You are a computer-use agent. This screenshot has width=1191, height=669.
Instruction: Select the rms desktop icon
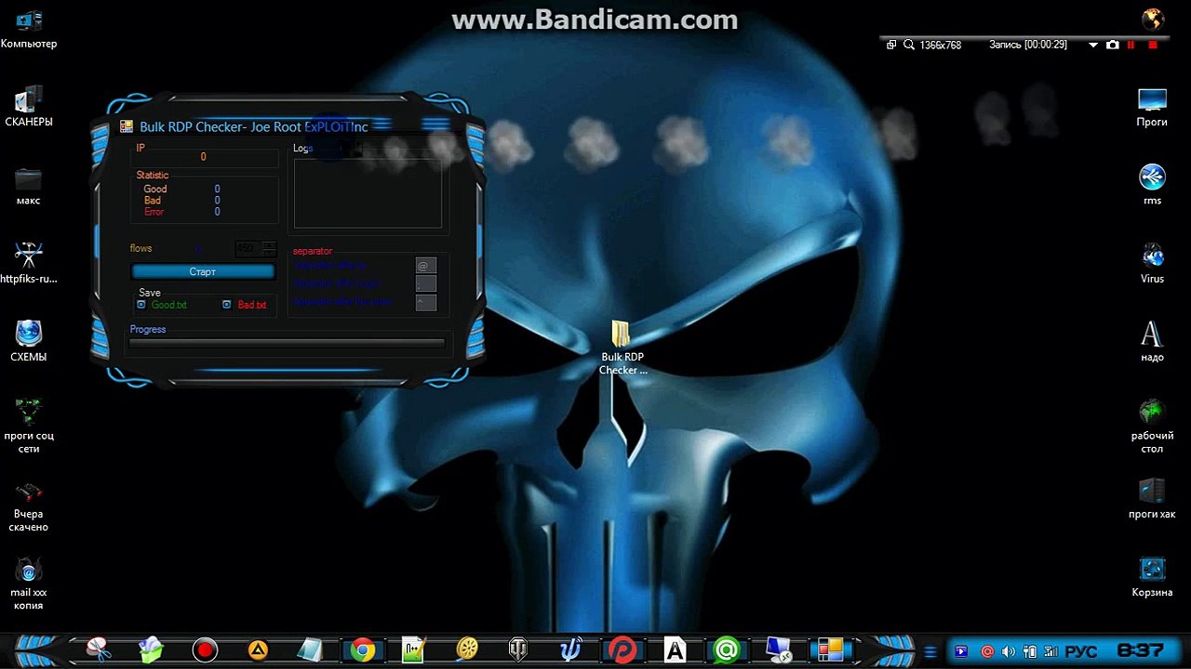coord(1152,185)
